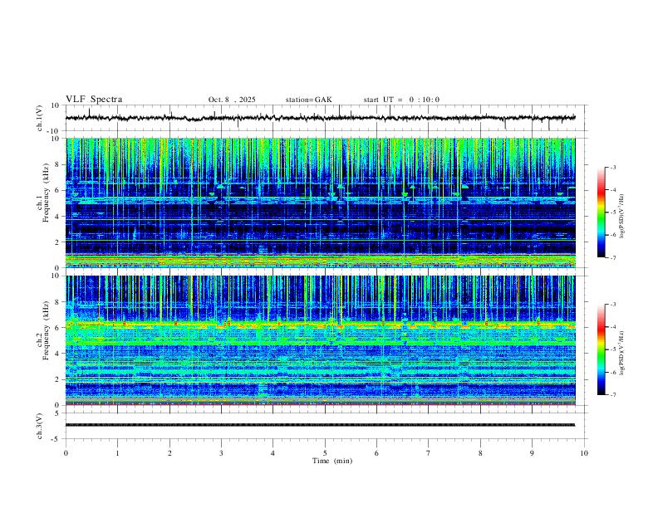658x508 pixels.
Task: Click time axis tick label "4"
Action: 273,453
